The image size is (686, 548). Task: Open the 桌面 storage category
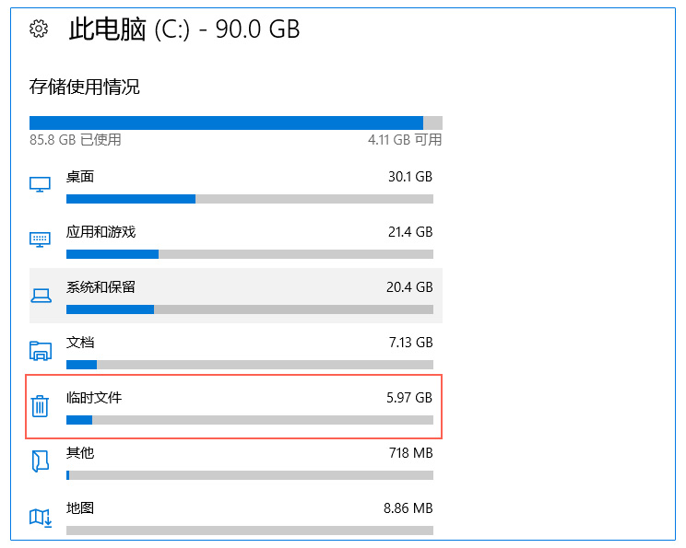pos(236,186)
